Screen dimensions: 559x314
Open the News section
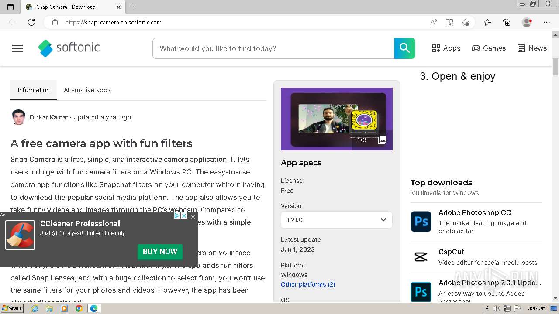click(x=532, y=48)
